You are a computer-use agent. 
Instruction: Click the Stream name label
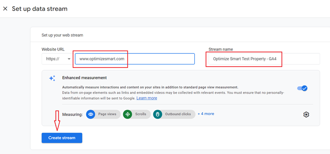221,49
